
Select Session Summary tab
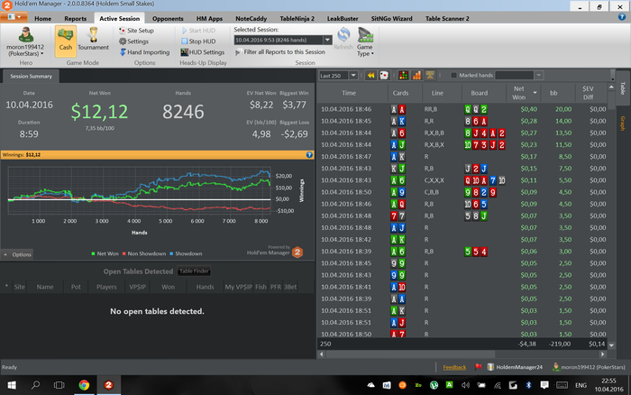click(x=31, y=76)
